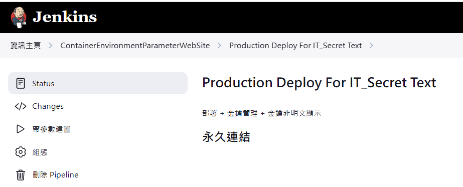Viewport: 463px width, 187px height.
Task: Expand chevron after Production Deploy breadcrumb
Action: coord(372,46)
